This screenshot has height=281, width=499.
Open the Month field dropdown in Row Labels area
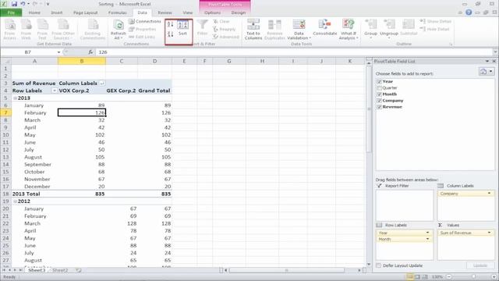[427, 239]
